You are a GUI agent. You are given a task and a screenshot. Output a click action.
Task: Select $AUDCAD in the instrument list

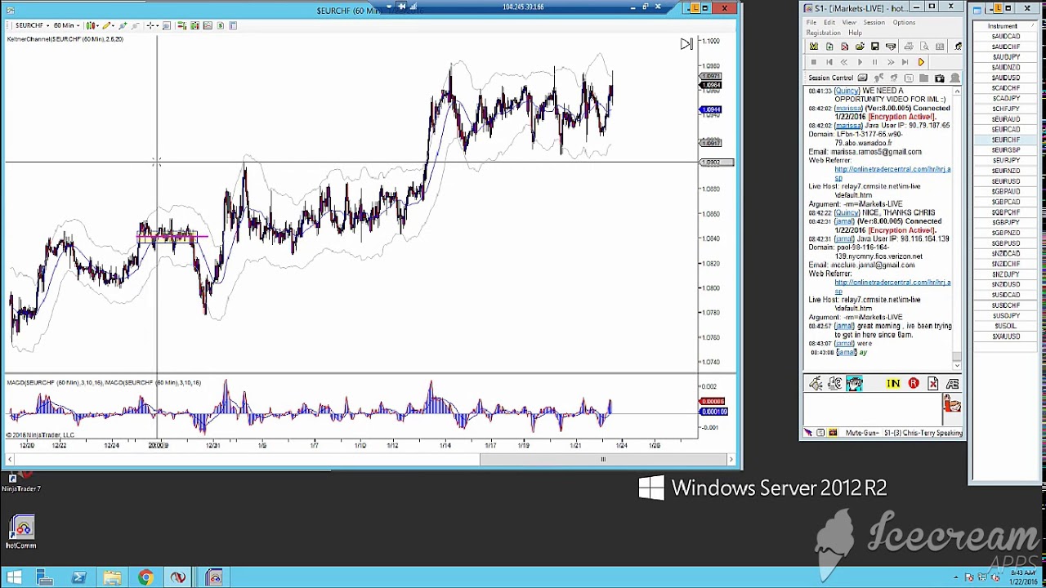click(x=1005, y=36)
